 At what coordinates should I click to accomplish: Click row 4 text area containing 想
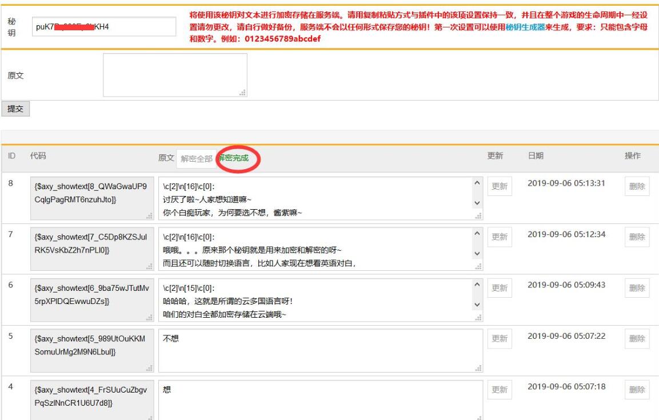tap(321, 400)
